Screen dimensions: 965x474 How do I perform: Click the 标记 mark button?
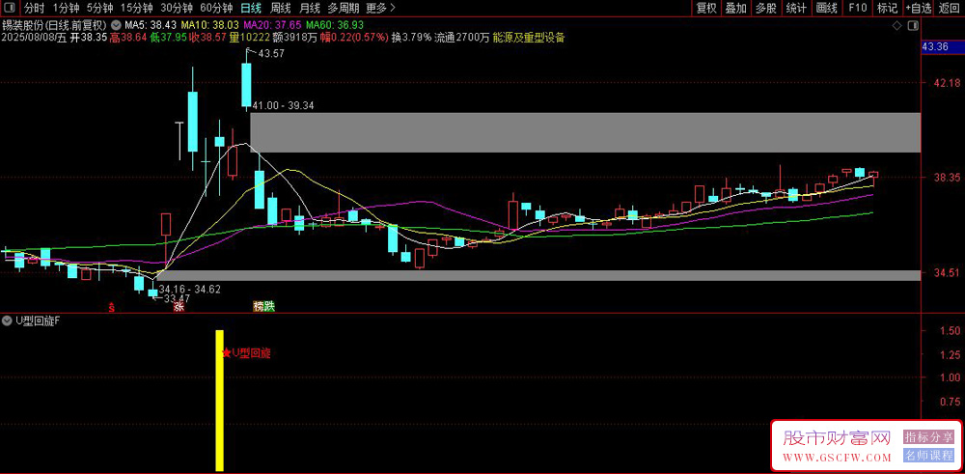(x=887, y=8)
